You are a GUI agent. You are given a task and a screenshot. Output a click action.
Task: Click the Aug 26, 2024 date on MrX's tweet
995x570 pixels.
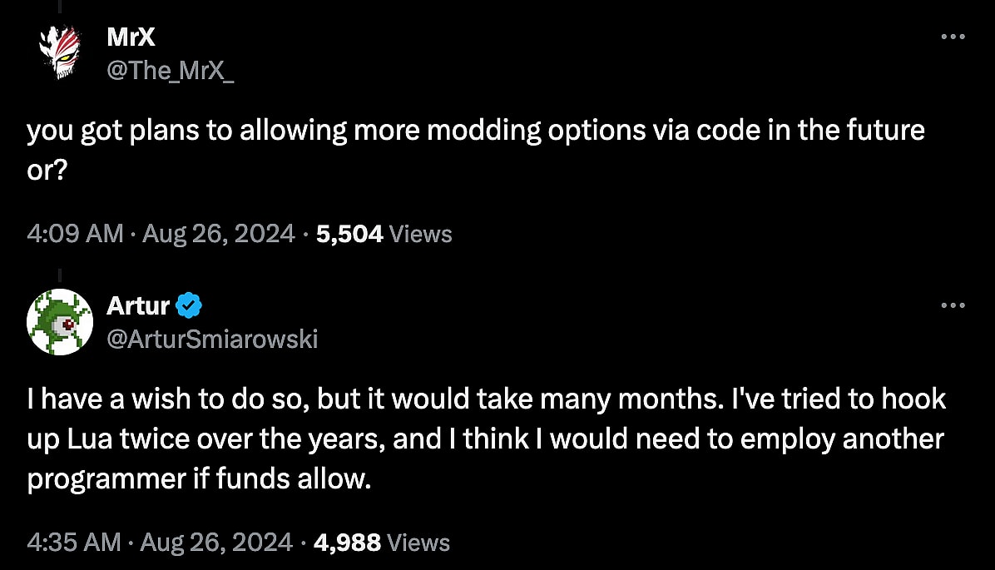click(x=217, y=234)
